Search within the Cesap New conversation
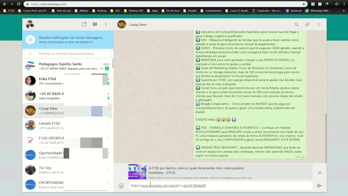Image resolution: width=348 pixels, height=196 pixels. tap(297, 24)
